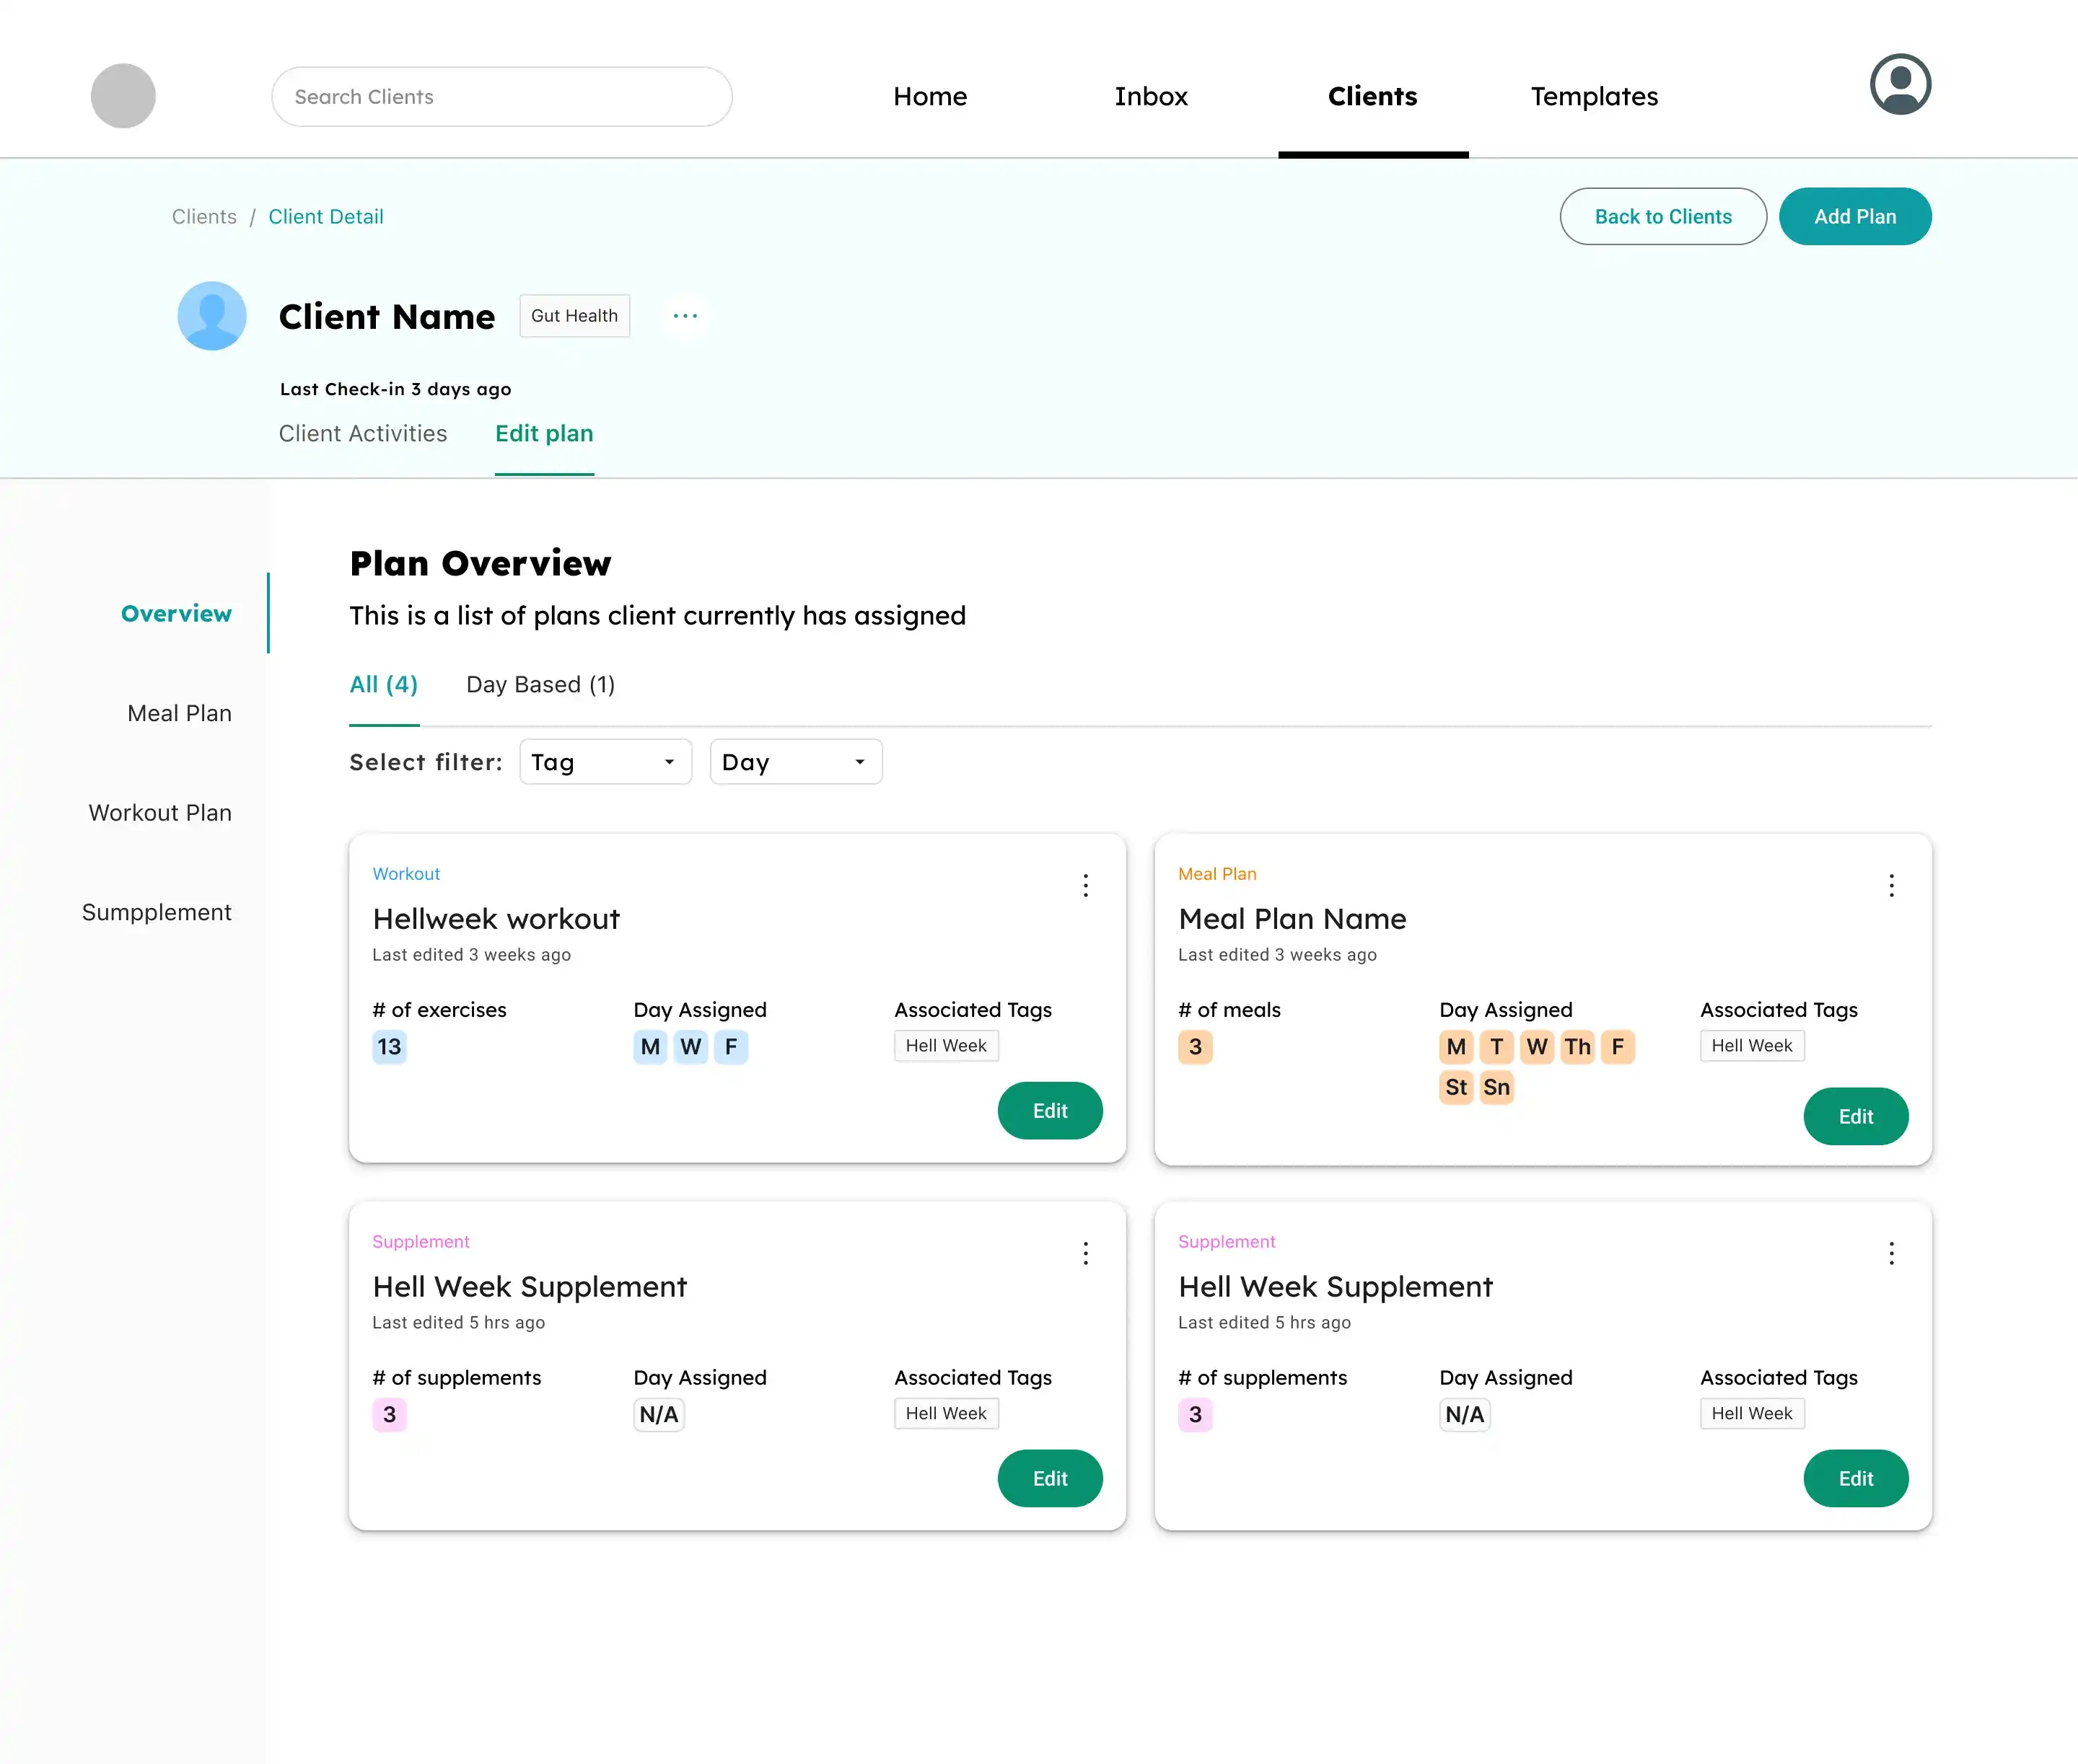Open the Inbox navigation item
The height and width of the screenshot is (1764, 2078).
point(1151,97)
